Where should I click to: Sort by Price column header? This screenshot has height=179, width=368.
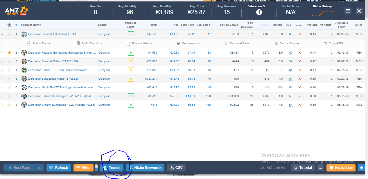click(x=175, y=25)
